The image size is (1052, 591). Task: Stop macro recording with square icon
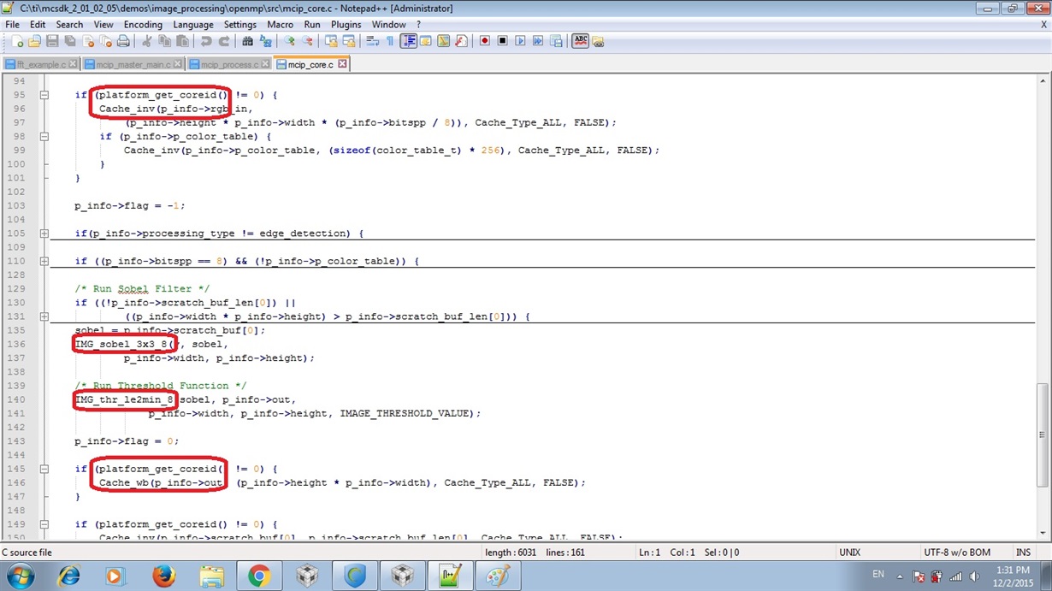pos(503,41)
